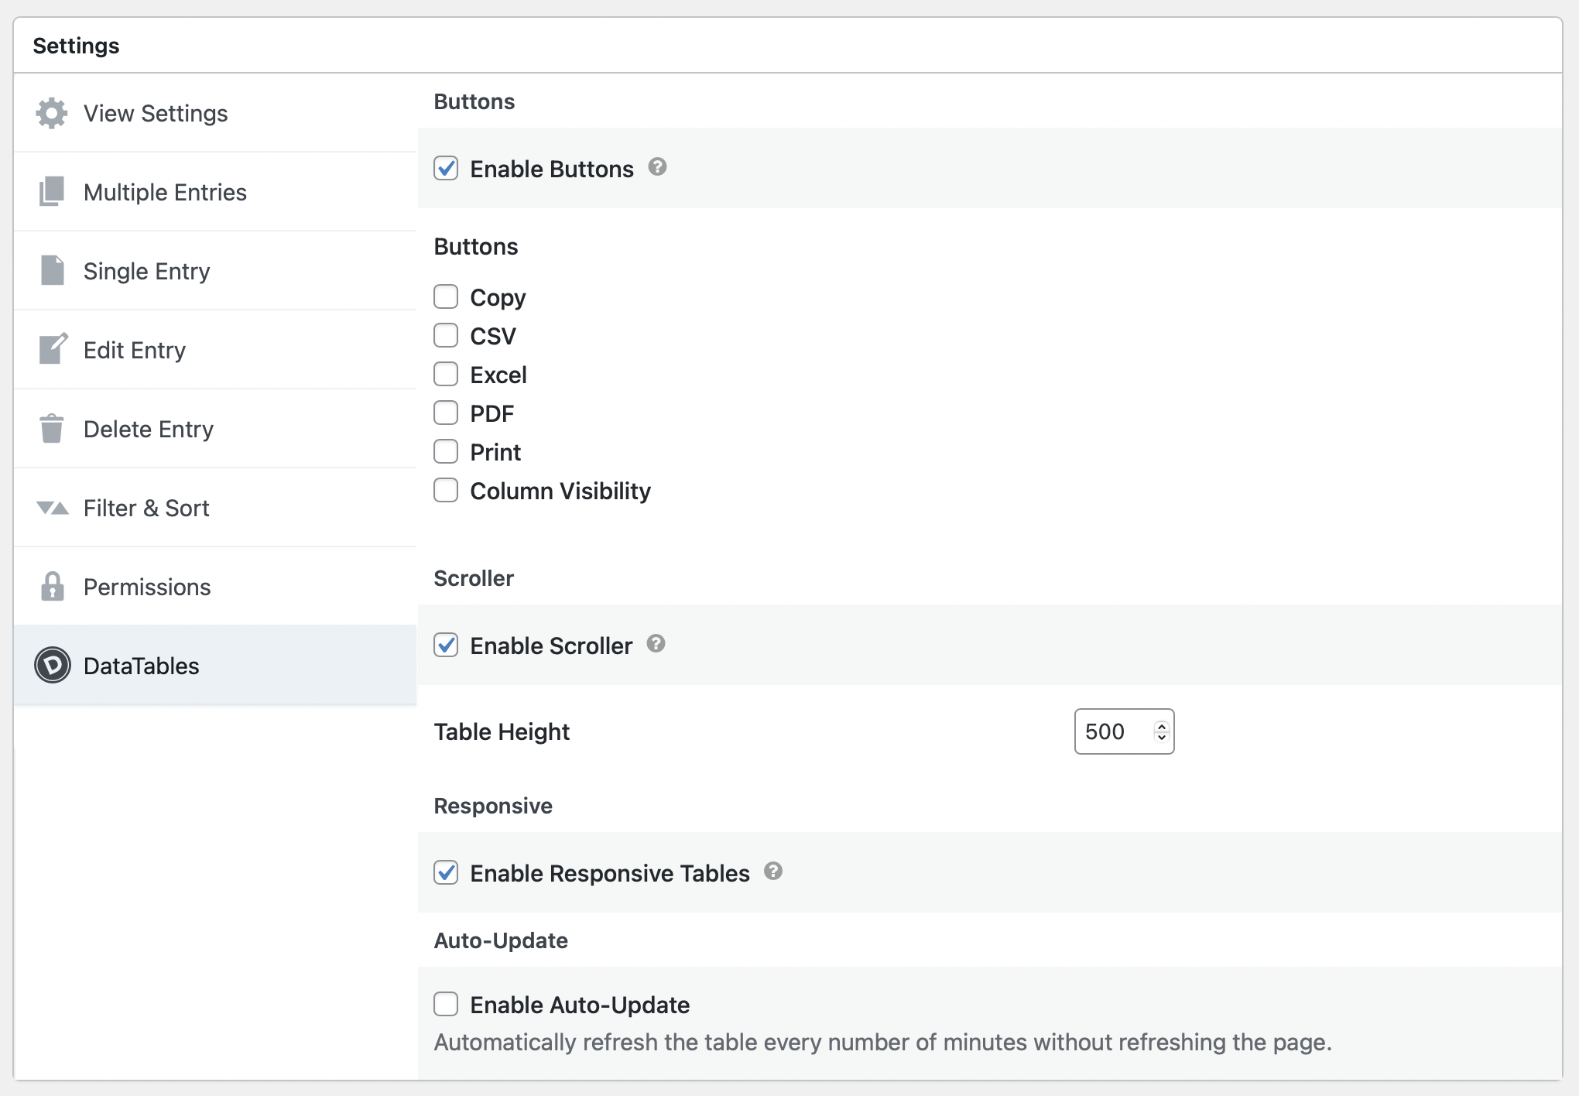Uncheck Enable Responsive Tables
The image size is (1579, 1096).
coord(446,872)
